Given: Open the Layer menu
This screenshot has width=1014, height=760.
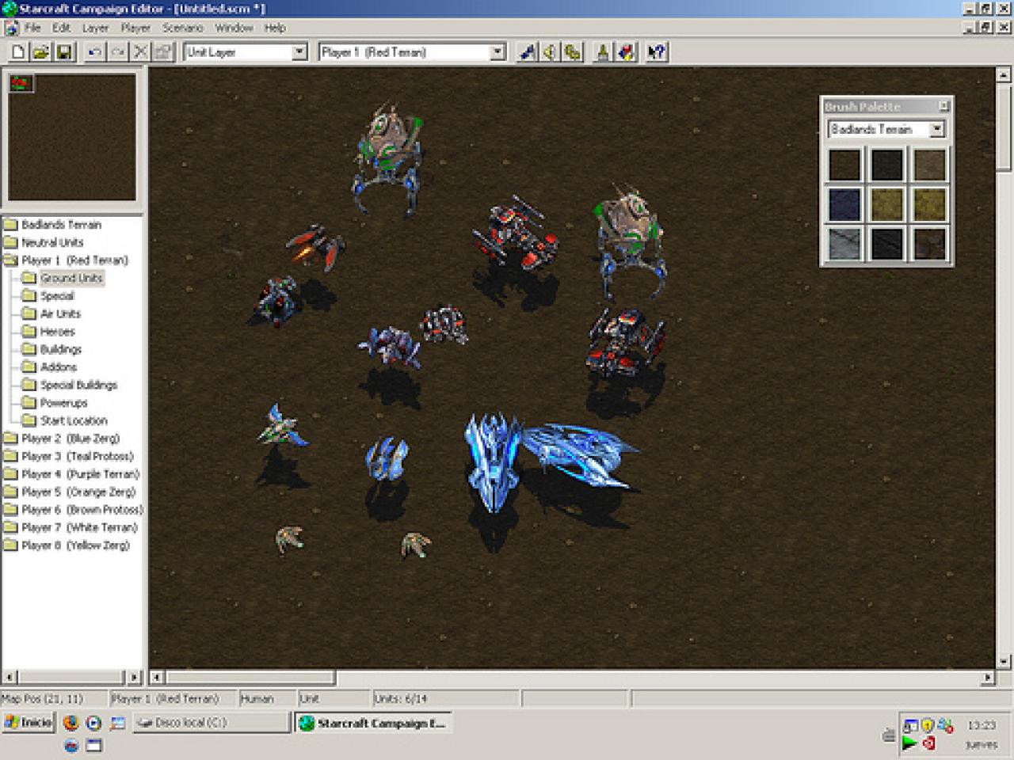Looking at the screenshot, I should [95, 28].
